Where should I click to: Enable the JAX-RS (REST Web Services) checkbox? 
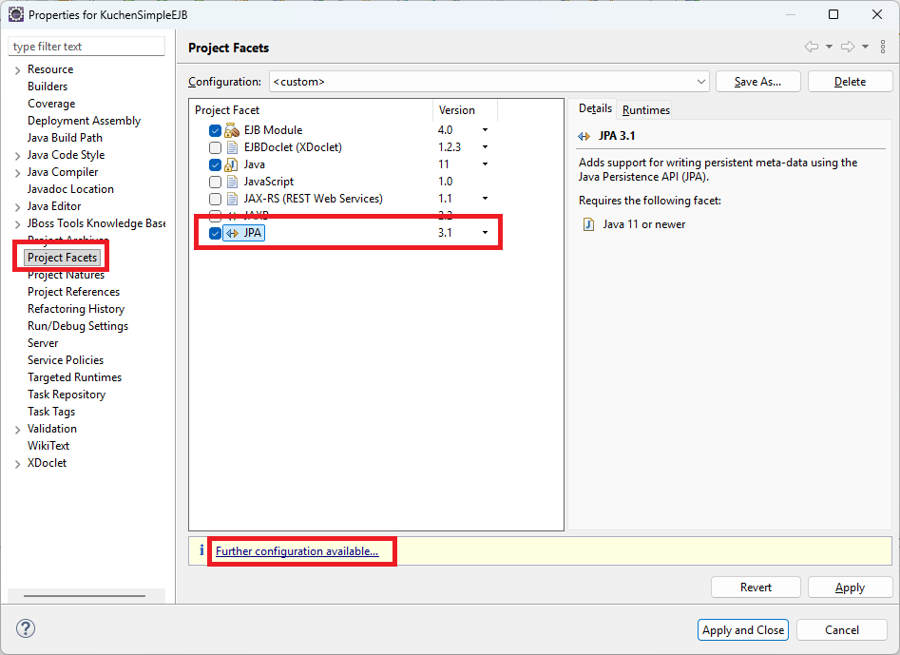215,199
